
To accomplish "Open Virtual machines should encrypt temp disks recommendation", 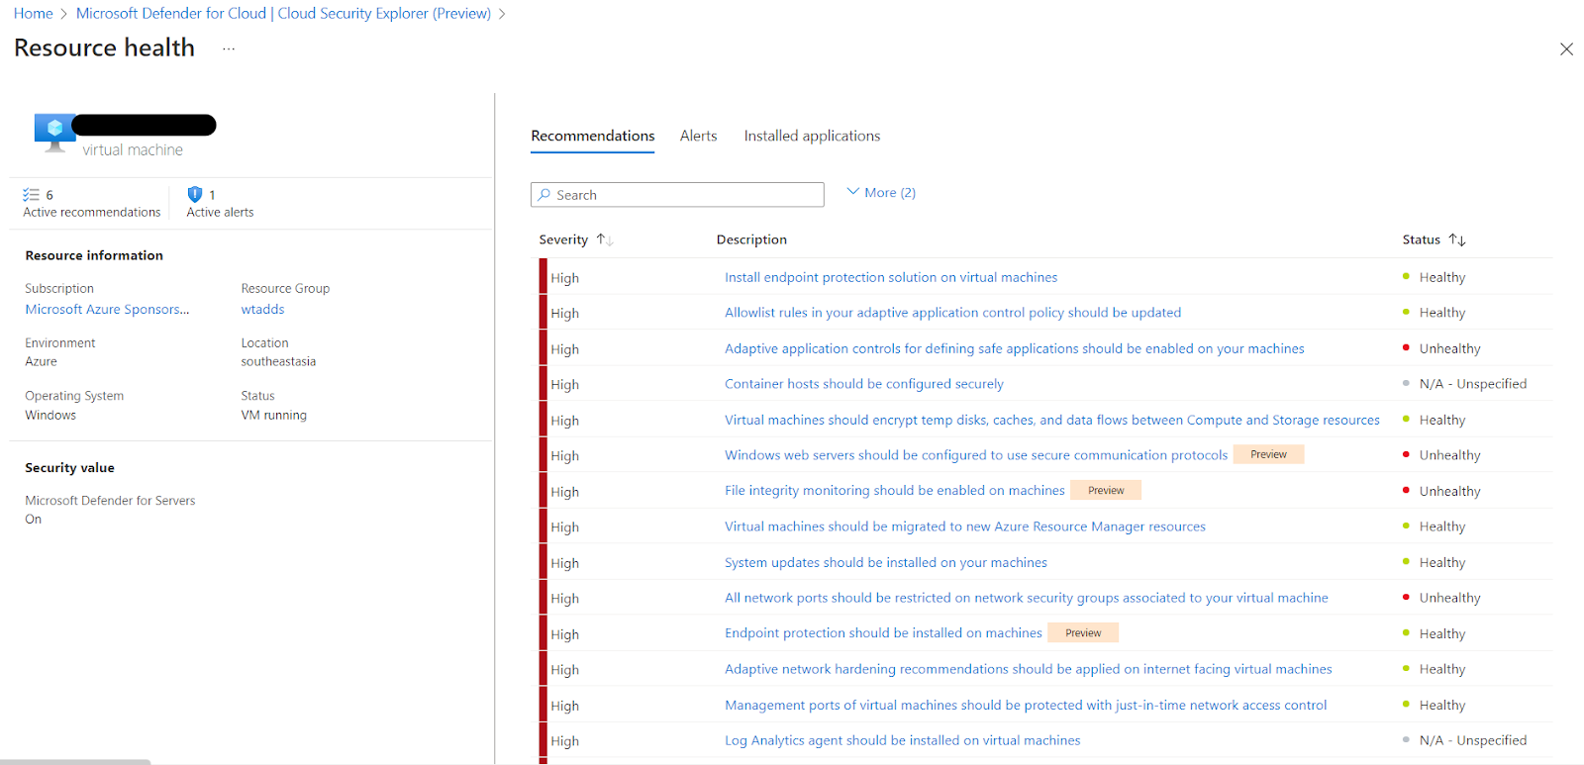I will (x=1052, y=420).
